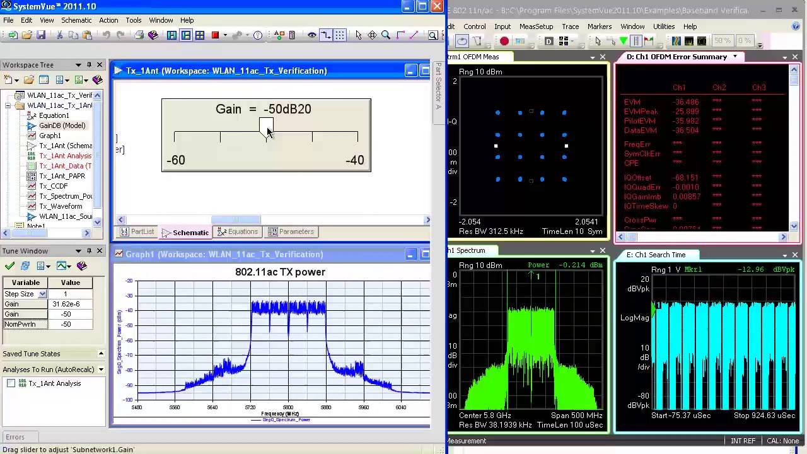Select Tx_CCDF in Workspace Tree
This screenshot has width=807, height=454.
[54, 186]
